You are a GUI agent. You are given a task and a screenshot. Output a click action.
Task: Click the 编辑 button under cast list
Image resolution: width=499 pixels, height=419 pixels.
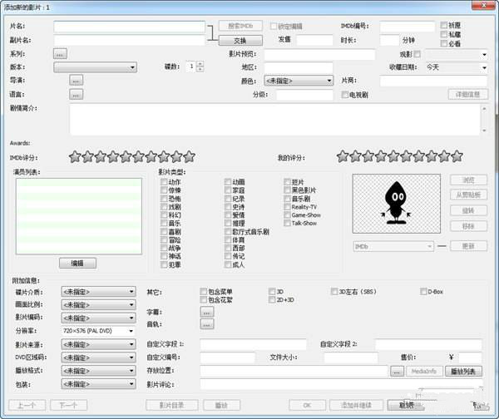(x=77, y=263)
